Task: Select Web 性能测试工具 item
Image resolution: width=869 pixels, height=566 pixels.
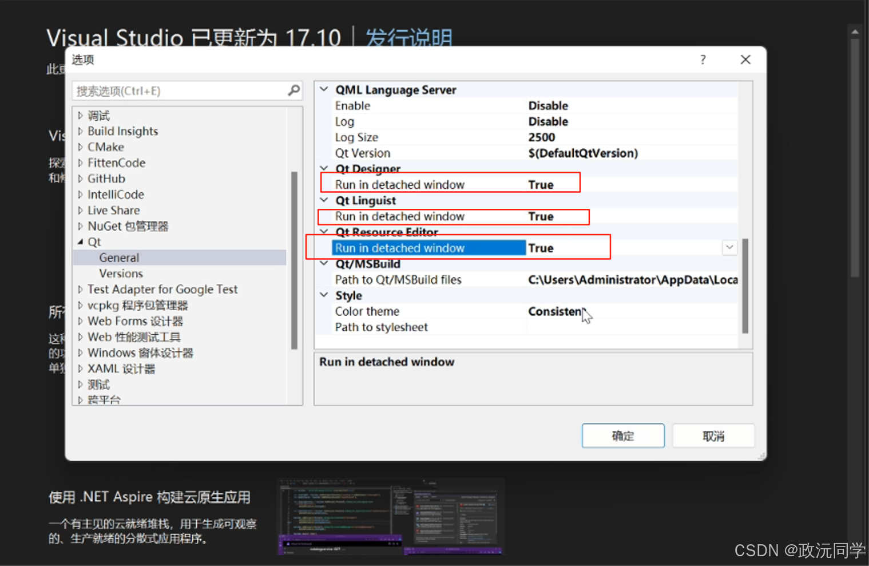Action: 134,337
